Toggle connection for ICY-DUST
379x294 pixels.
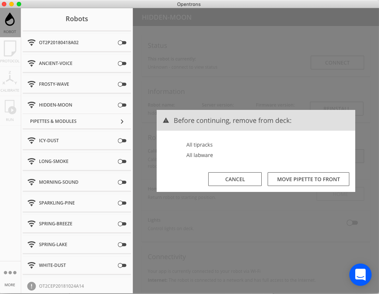click(122, 141)
